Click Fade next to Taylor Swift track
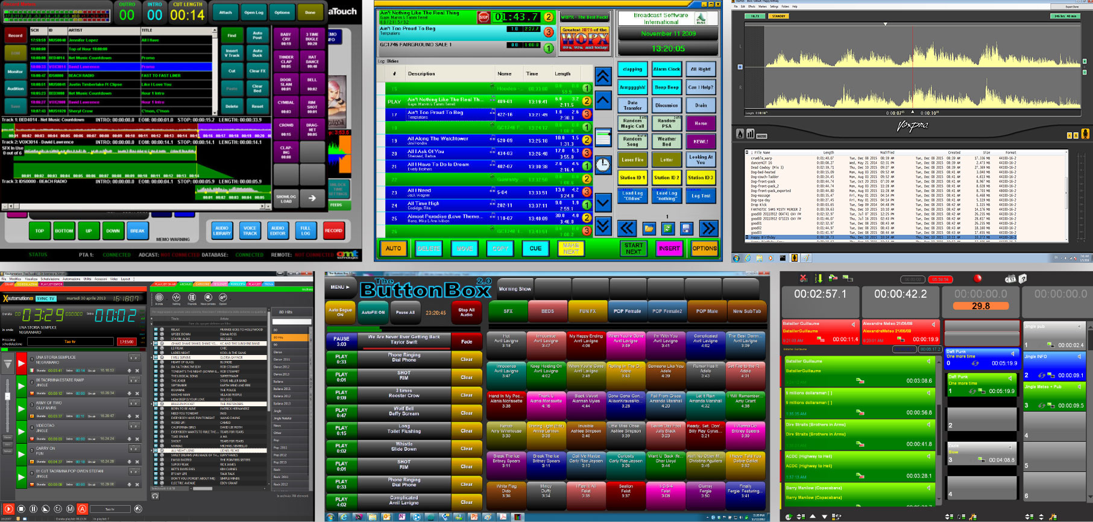This screenshot has height=522, width=1093. (466, 341)
